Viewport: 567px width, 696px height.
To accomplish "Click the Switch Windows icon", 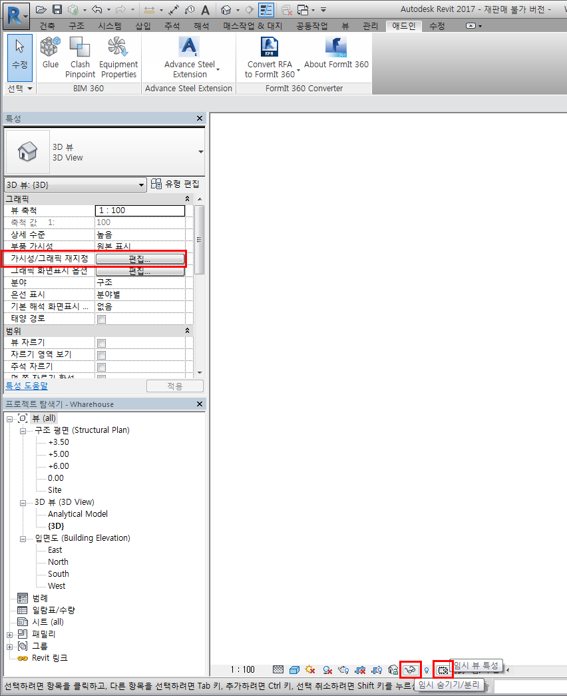I will coord(303,9).
